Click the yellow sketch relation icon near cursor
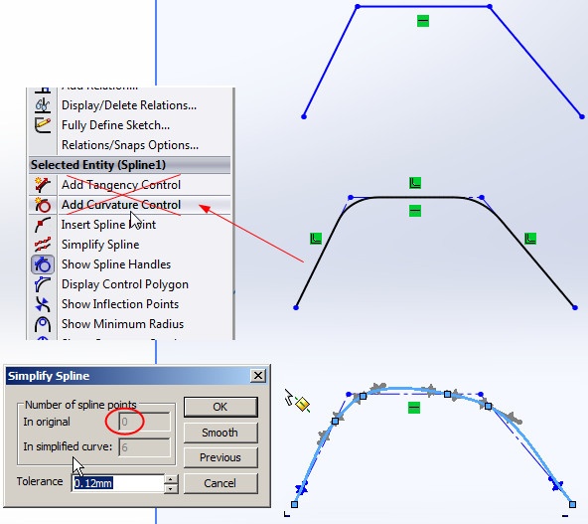The image size is (588, 524). [302, 404]
